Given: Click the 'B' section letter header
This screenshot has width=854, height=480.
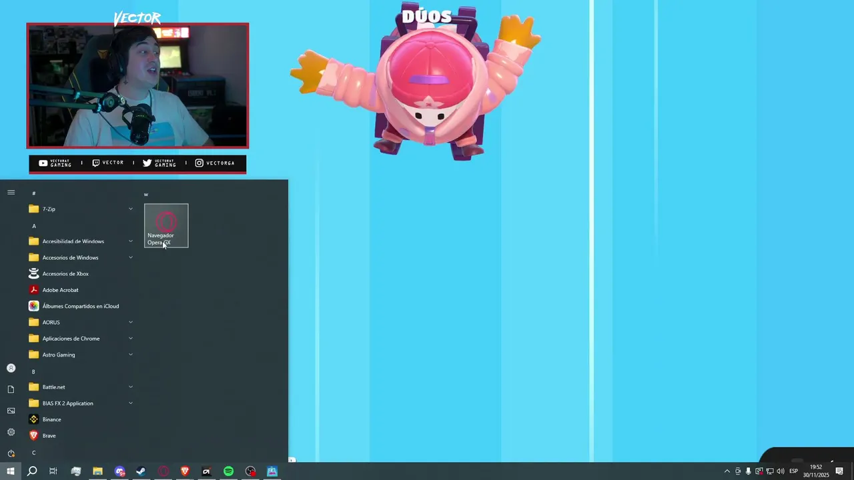Looking at the screenshot, I should coord(33,371).
